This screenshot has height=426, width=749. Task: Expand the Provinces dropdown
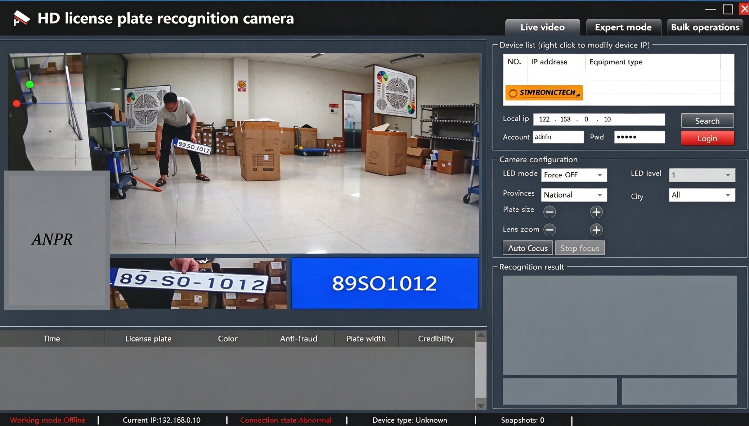574,195
